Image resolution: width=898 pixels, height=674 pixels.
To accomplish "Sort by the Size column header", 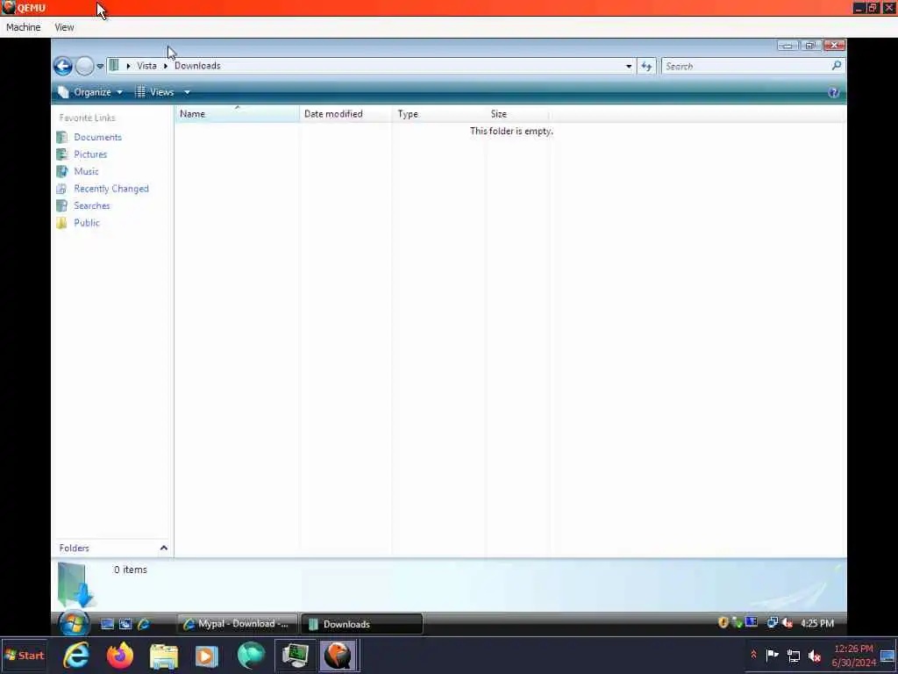I will click(x=517, y=113).
